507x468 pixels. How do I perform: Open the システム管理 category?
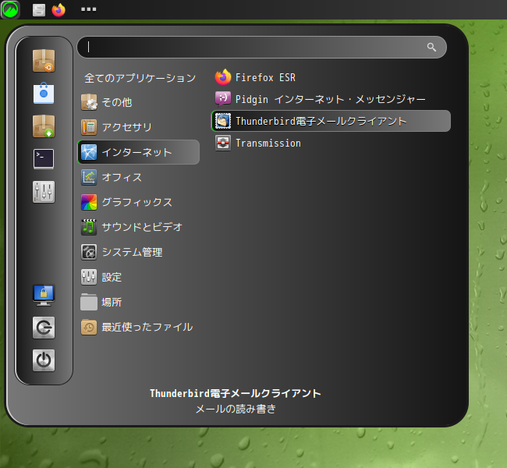coord(138,252)
